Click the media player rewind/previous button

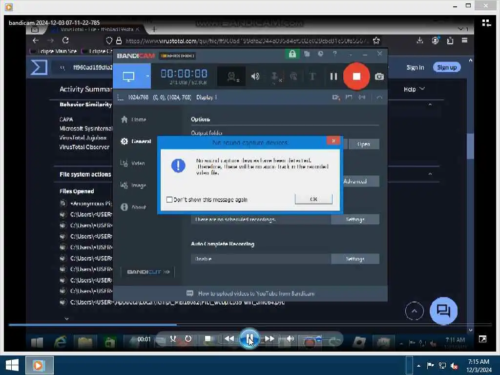click(229, 339)
